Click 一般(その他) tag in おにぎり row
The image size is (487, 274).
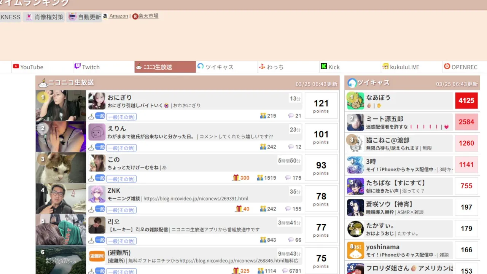(121, 117)
